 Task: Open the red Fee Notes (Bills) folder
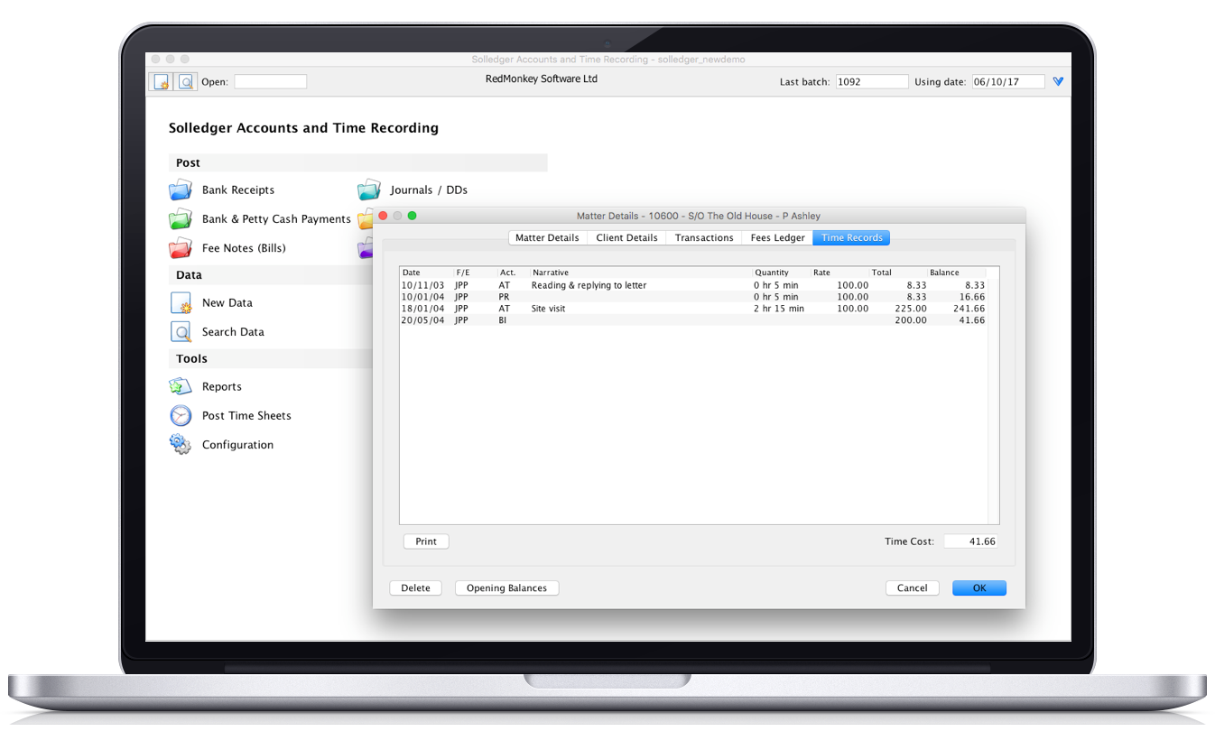(181, 248)
